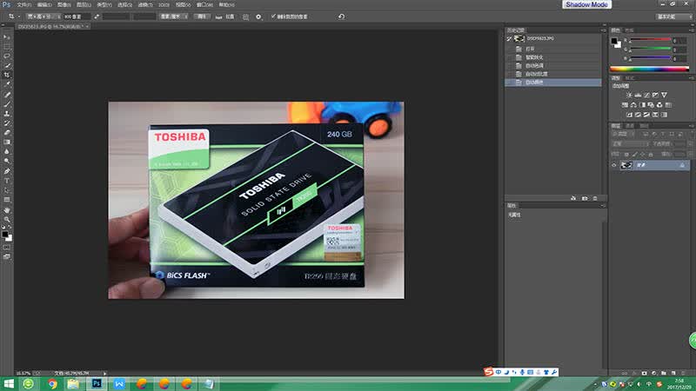Hide the background layer via its eye icon
Viewport: 696px width, 391px height.
coord(614,165)
